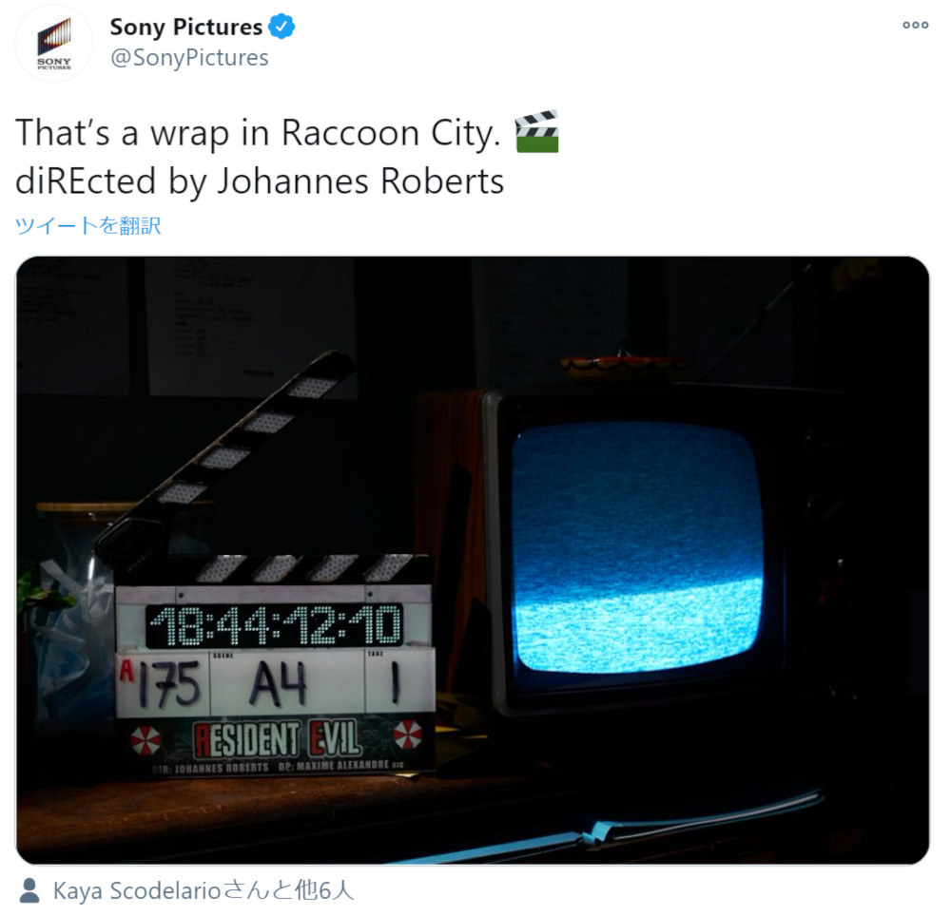Click the take number 1 on slate
The width and height of the screenshot is (951, 916).
tap(396, 683)
